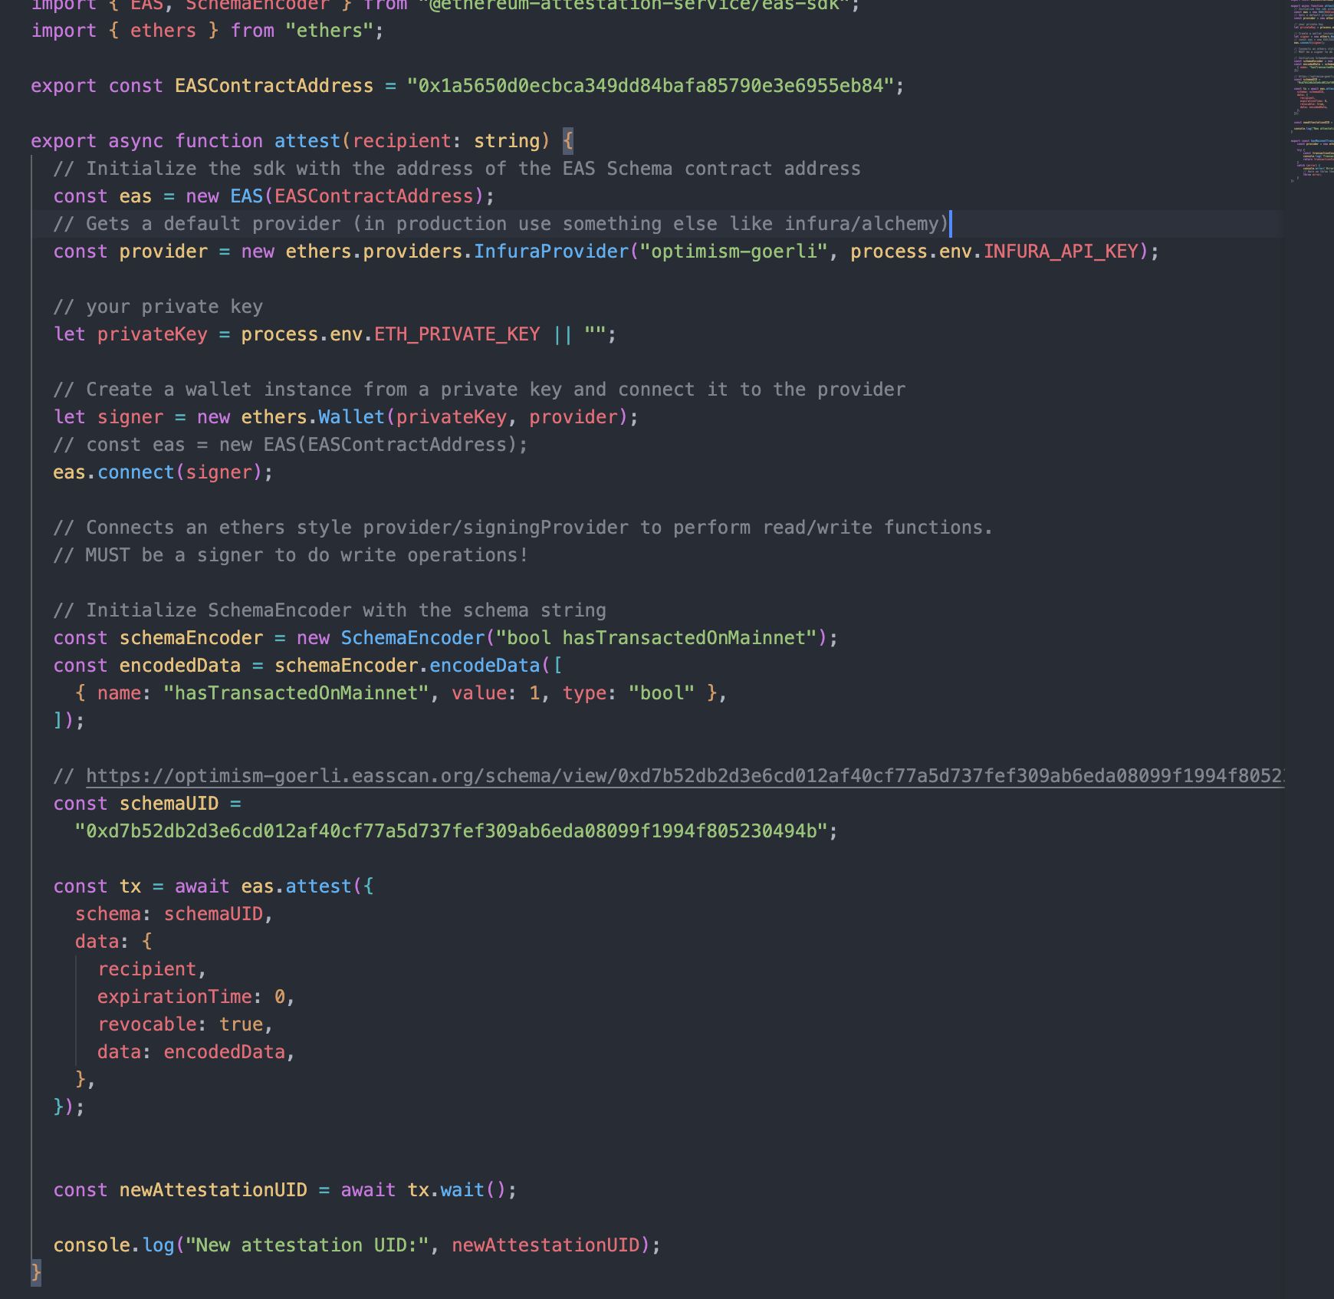Click 'EASContractAddress' in the export const line
Screen dimensions: 1334x1299
tap(274, 86)
